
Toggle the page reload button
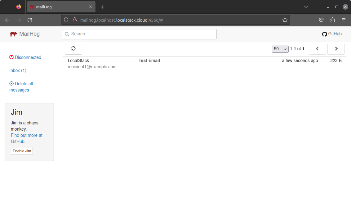pos(30,20)
